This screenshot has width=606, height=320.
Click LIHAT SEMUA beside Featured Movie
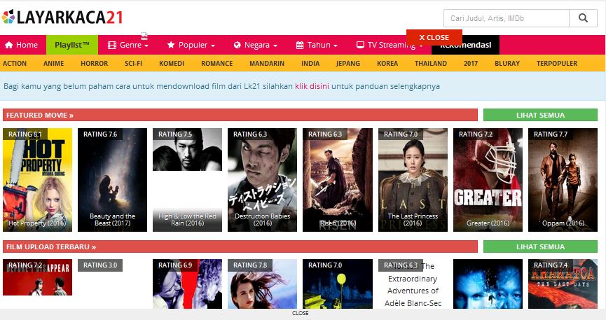click(540, 115)
